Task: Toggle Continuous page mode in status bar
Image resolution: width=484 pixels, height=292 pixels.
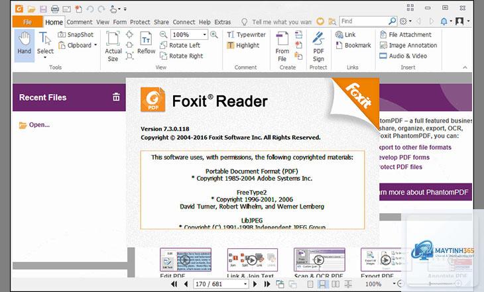Action: coord(323,284)
